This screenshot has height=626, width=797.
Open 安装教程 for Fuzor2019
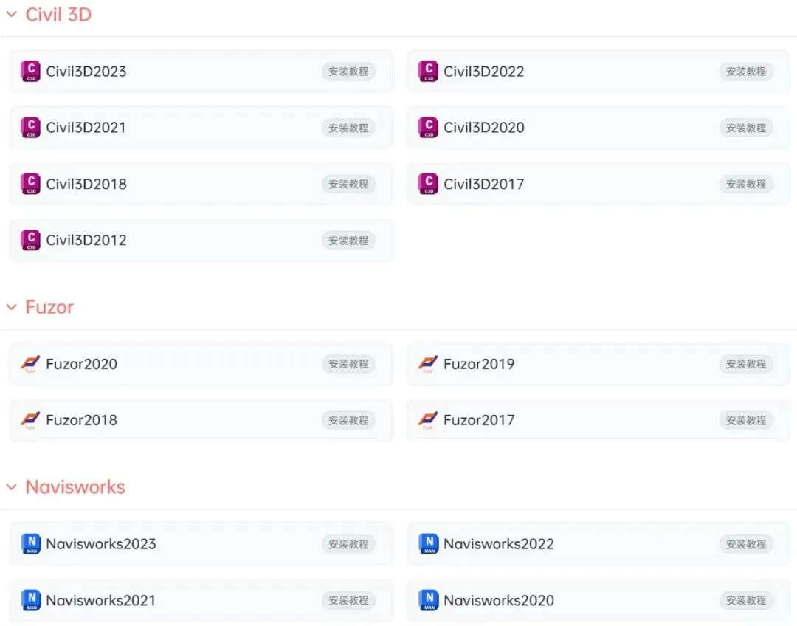745,364
